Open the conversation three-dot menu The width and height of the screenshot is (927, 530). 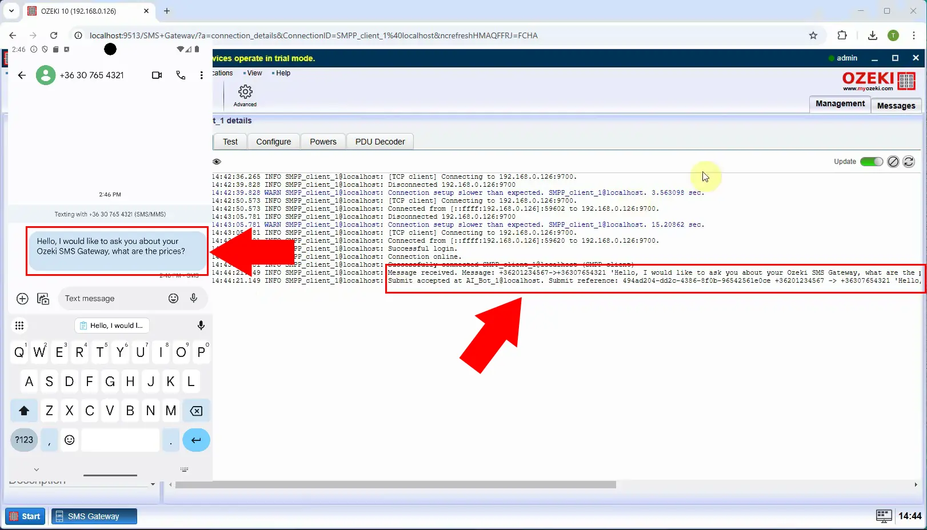click(x=201, y=75)
